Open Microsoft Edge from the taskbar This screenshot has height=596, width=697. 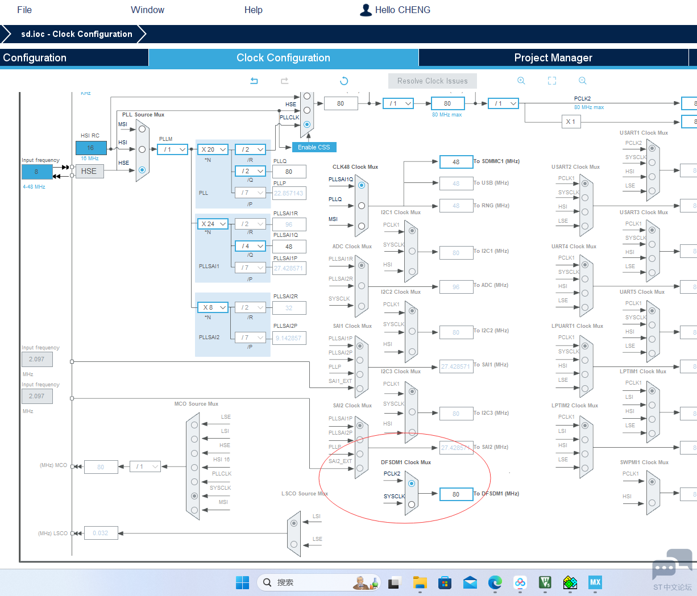[495, 582]
